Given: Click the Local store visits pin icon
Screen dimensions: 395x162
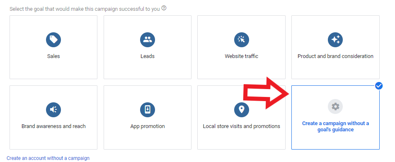Looking at the screenshot, I should (x=241, y=110).
